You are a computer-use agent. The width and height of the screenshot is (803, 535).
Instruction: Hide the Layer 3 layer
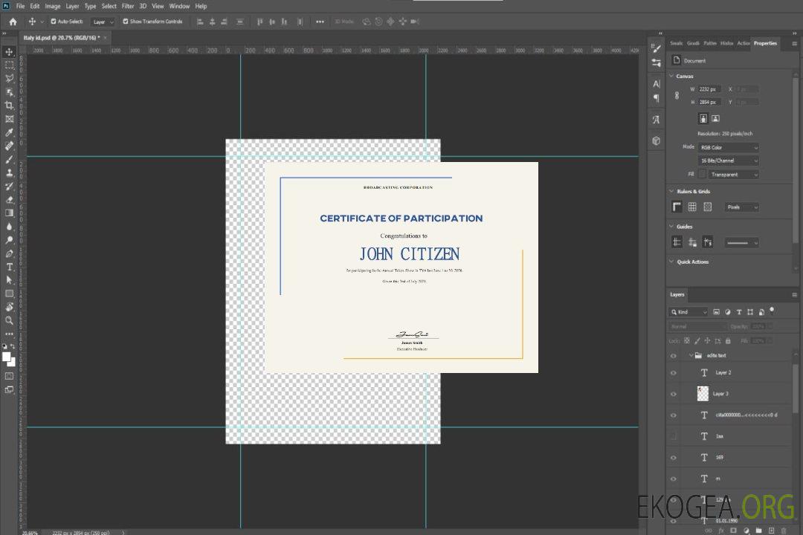tap(674, 394)
